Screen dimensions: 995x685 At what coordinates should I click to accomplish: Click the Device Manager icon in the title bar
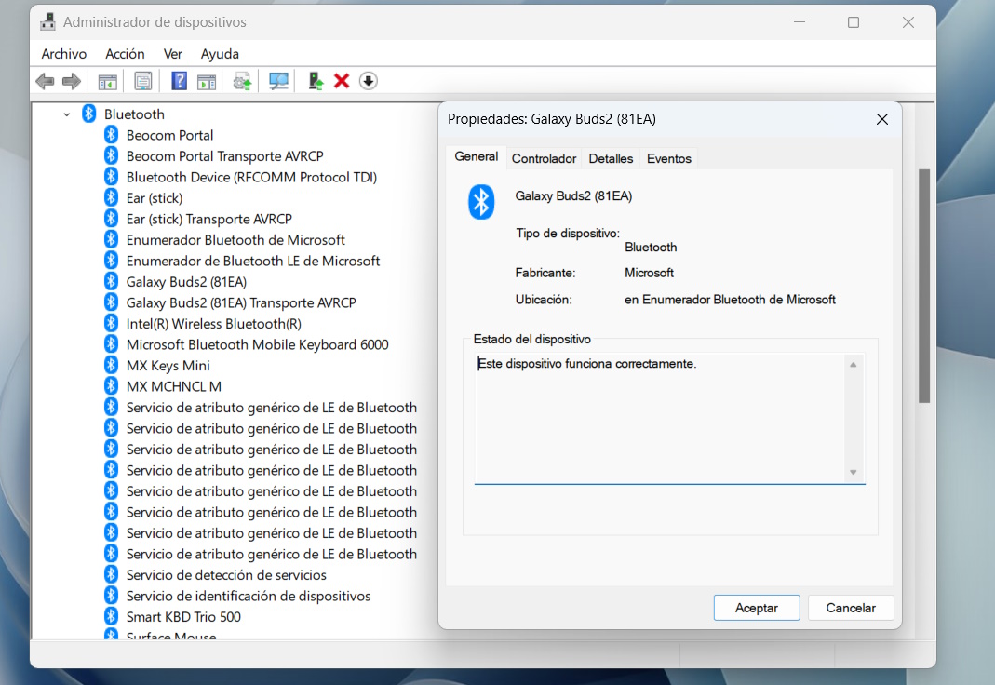pos(47,22)
